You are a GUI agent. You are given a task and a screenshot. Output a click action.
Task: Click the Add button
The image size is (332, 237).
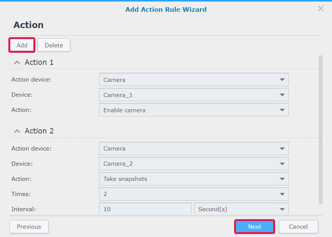22,45
